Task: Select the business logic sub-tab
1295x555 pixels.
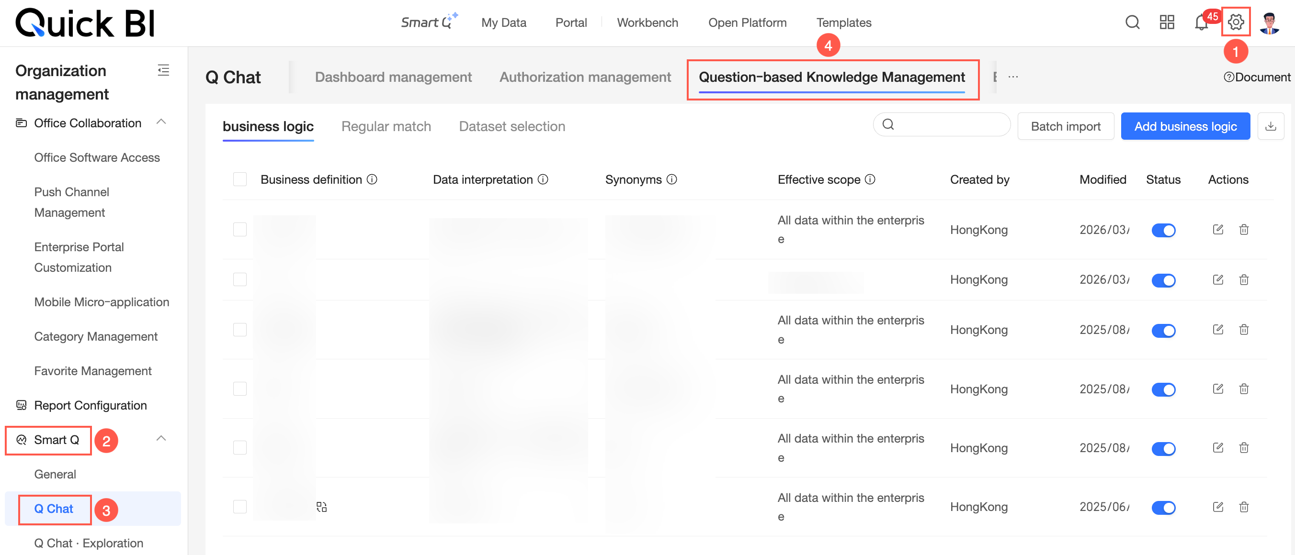Action: [268, 126]
